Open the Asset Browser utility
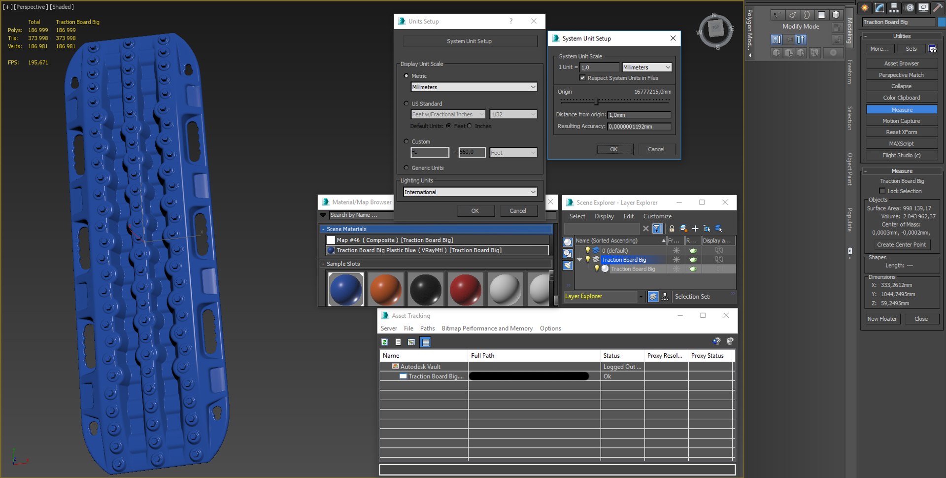Screen dimensions: 946x478 click(x=901, y=64)
